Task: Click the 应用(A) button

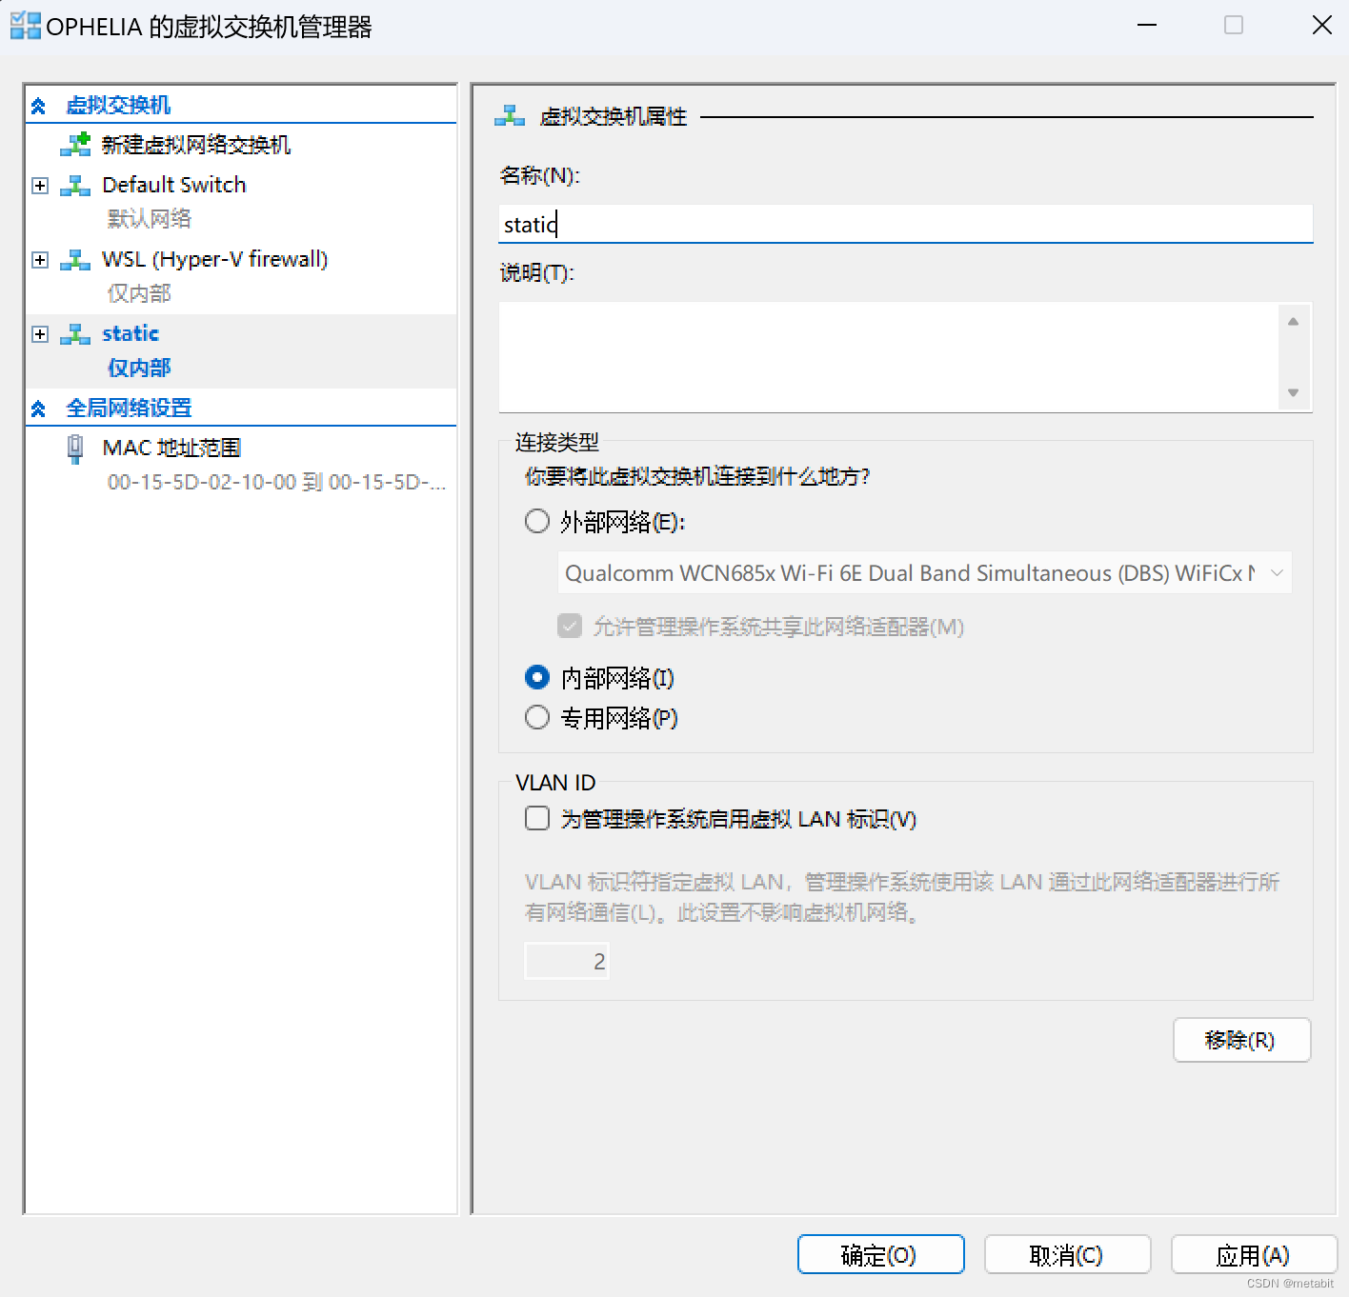Action: tap(1254, 1254)
